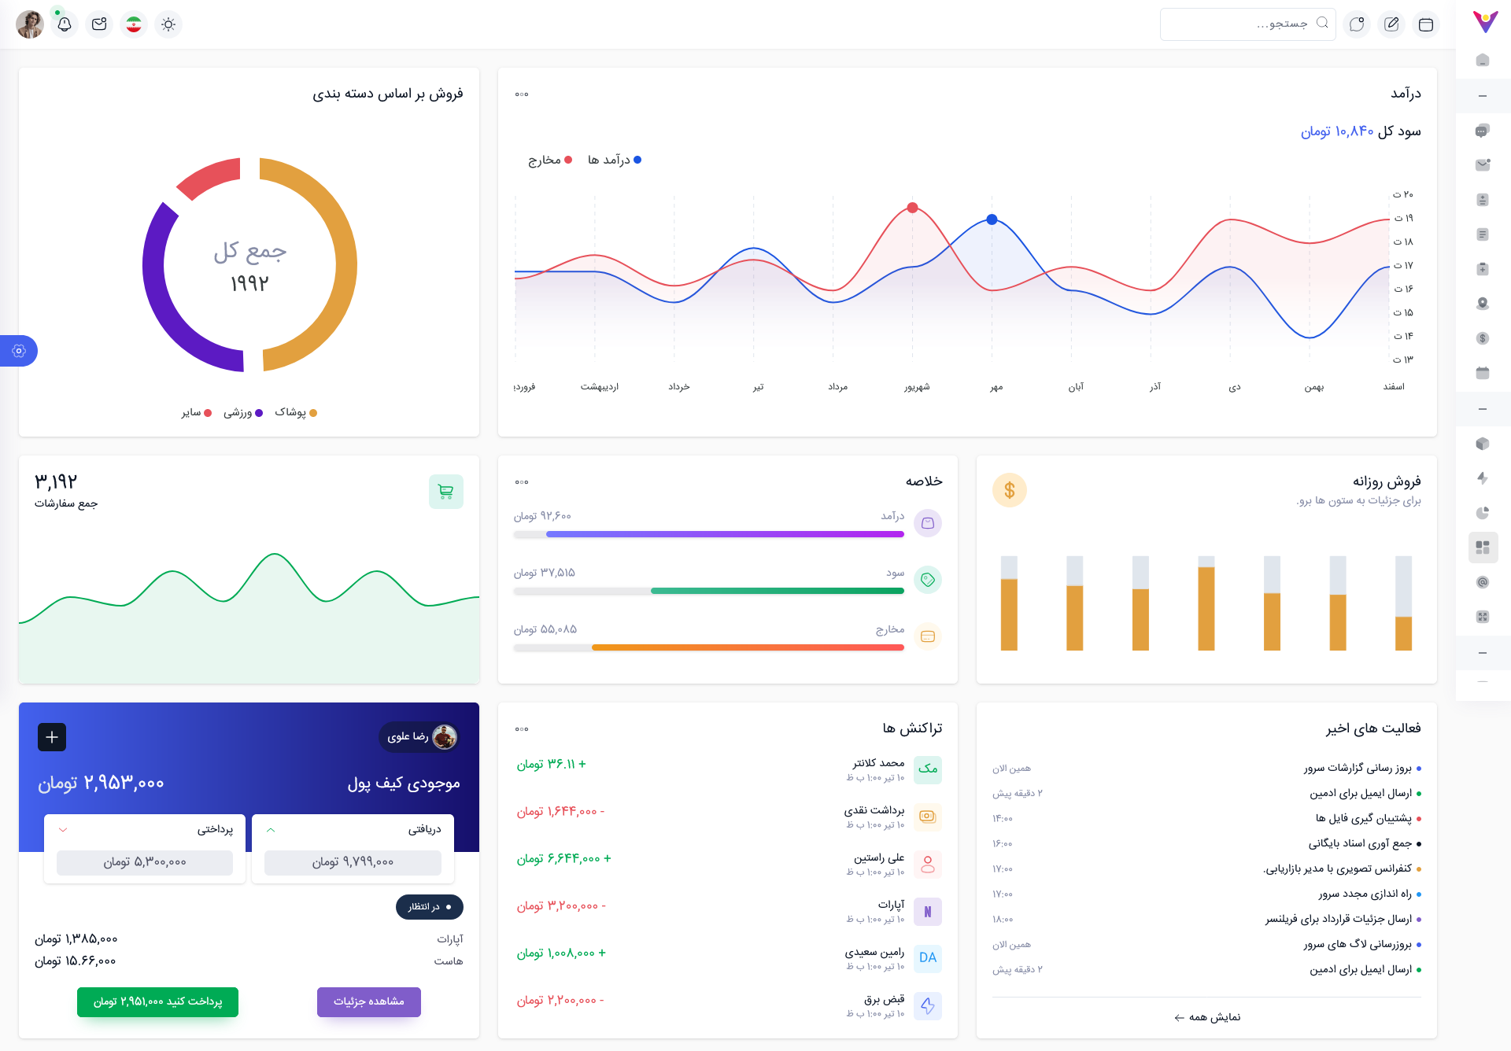Image resolution: width=1511 pixels, height=1051 pixels.
Task: Click the برداشت نقدی transaction row
Action: [728, 817]
